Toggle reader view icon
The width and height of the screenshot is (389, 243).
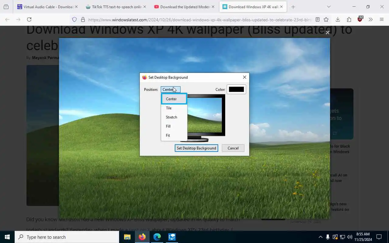pyautogui.click(x=318, y=19)
